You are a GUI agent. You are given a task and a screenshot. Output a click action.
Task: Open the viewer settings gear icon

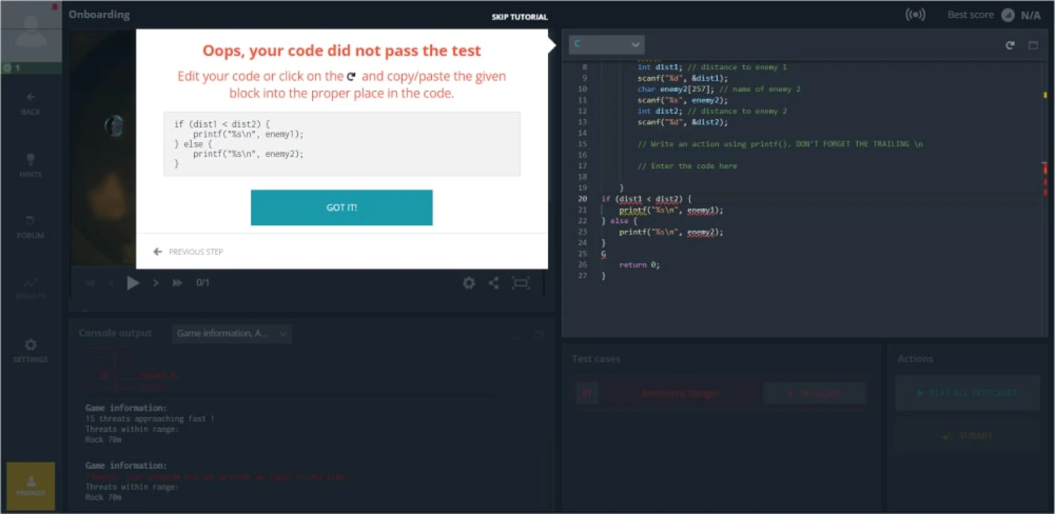pyautogui.click(x=469, y=283)
